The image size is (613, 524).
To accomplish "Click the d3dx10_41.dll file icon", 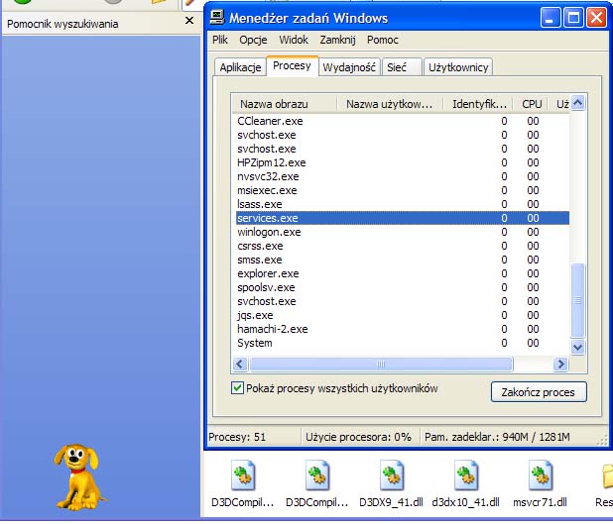I will (x=465, y=475).
